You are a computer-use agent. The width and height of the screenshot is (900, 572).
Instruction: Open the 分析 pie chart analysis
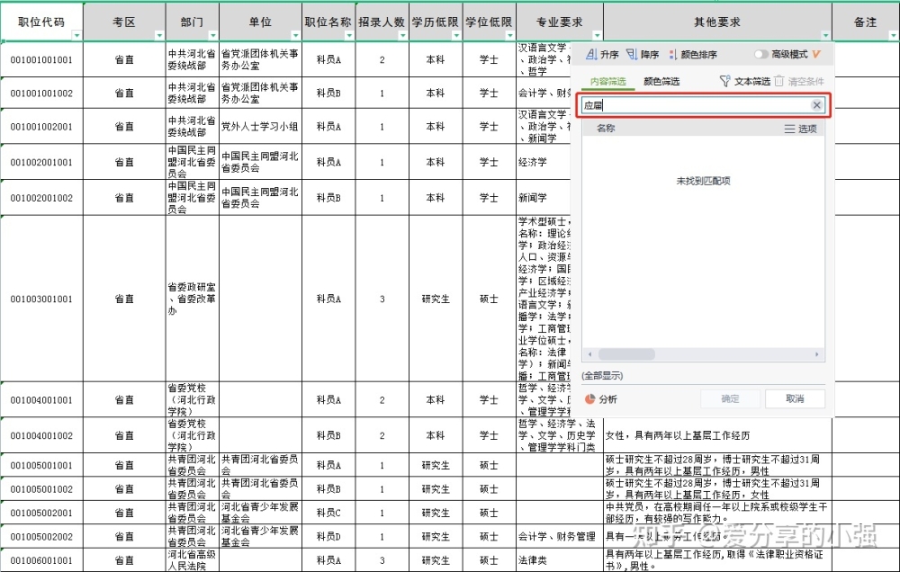click(600, 398)
